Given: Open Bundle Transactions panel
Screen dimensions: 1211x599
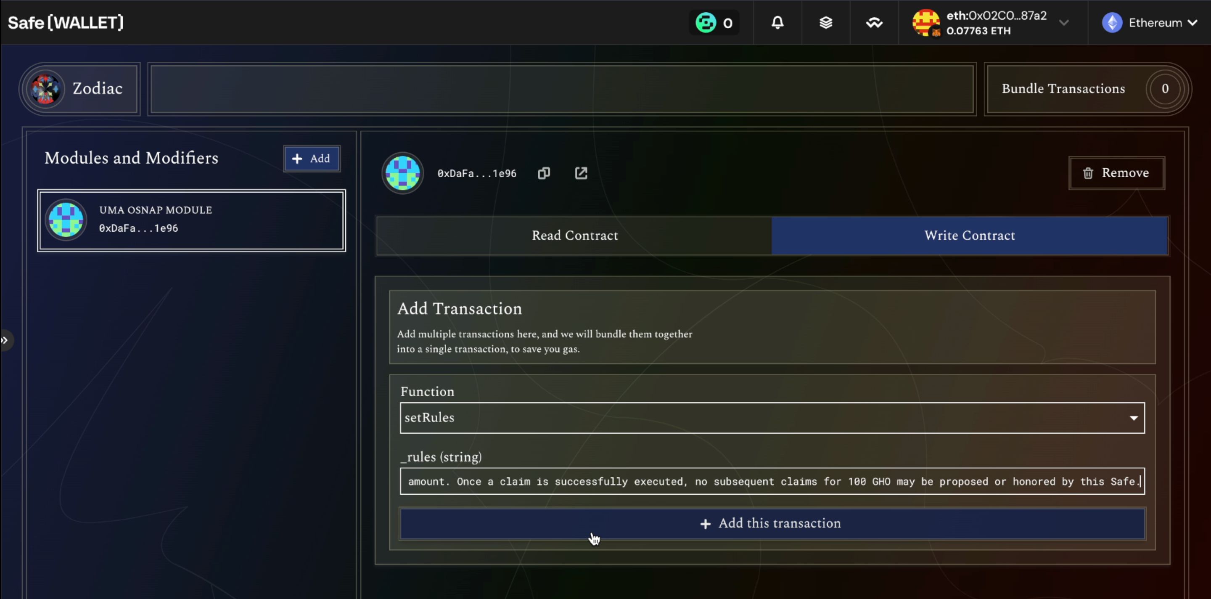Looking at the screenshot, I should 1087,89.
